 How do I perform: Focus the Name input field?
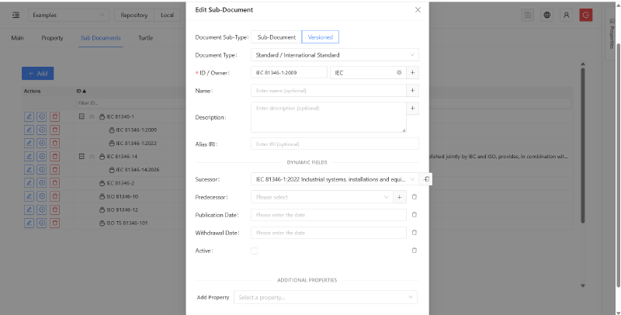point(328,91)
